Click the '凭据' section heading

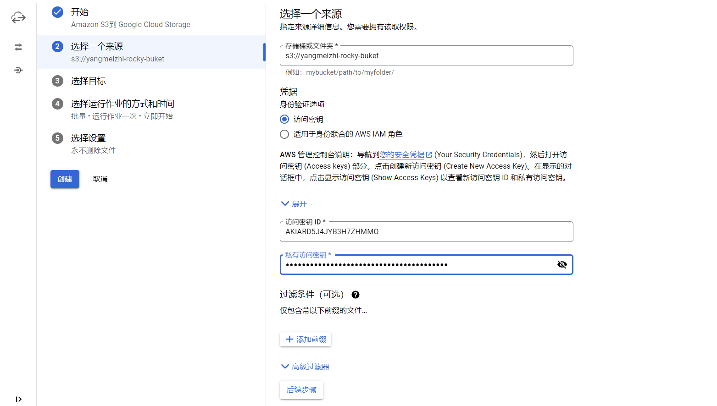tap(289, 92)
